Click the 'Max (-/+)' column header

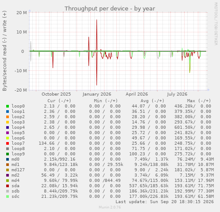(x=199, y=101)
